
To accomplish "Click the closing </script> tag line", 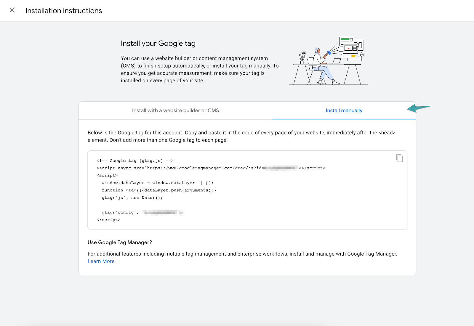I will [x=108, y=219].
